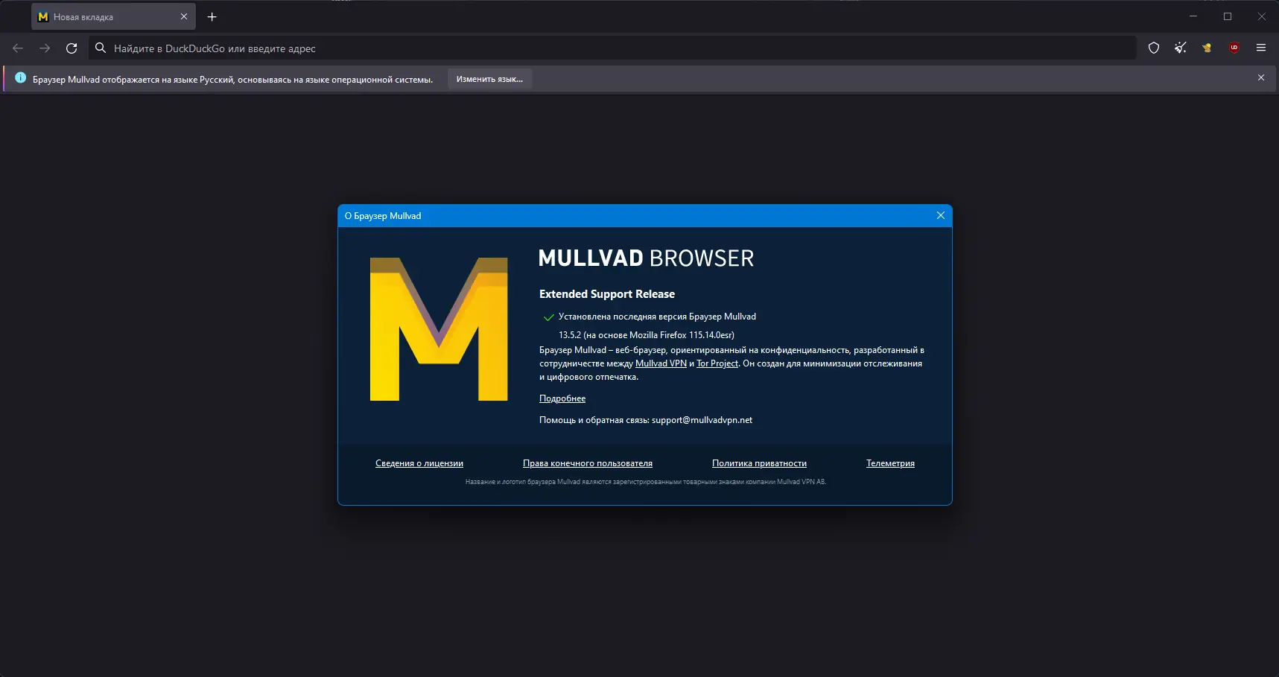Reload the current page
This screenshot has width=1279, height=677.
click(72, 48)
